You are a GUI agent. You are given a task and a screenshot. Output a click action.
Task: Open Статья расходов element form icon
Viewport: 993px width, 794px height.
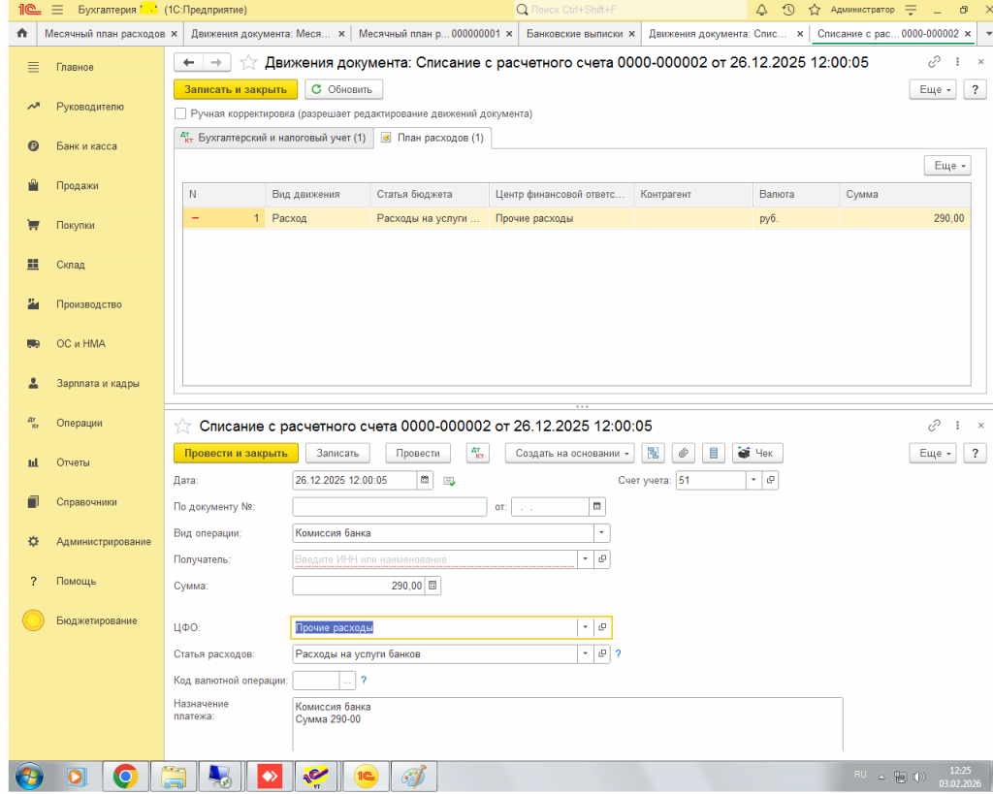click(602, 653)
